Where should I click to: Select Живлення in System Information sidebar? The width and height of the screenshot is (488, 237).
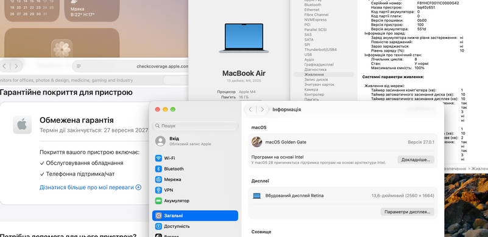tap(324, 75)
